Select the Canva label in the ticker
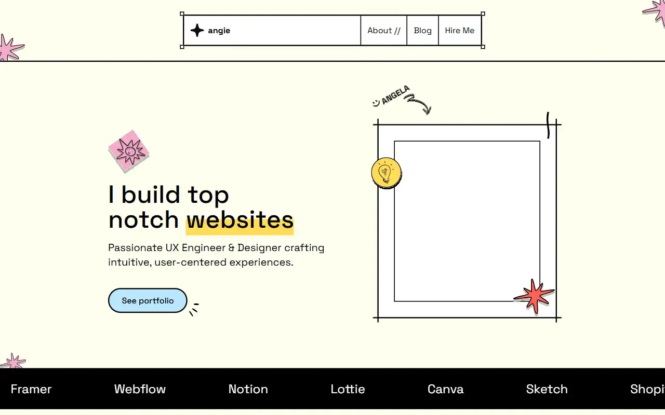665x415 pixels. [445, 389]
